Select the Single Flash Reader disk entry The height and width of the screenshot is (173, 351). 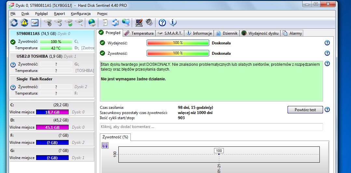click(x=52, y=86)
